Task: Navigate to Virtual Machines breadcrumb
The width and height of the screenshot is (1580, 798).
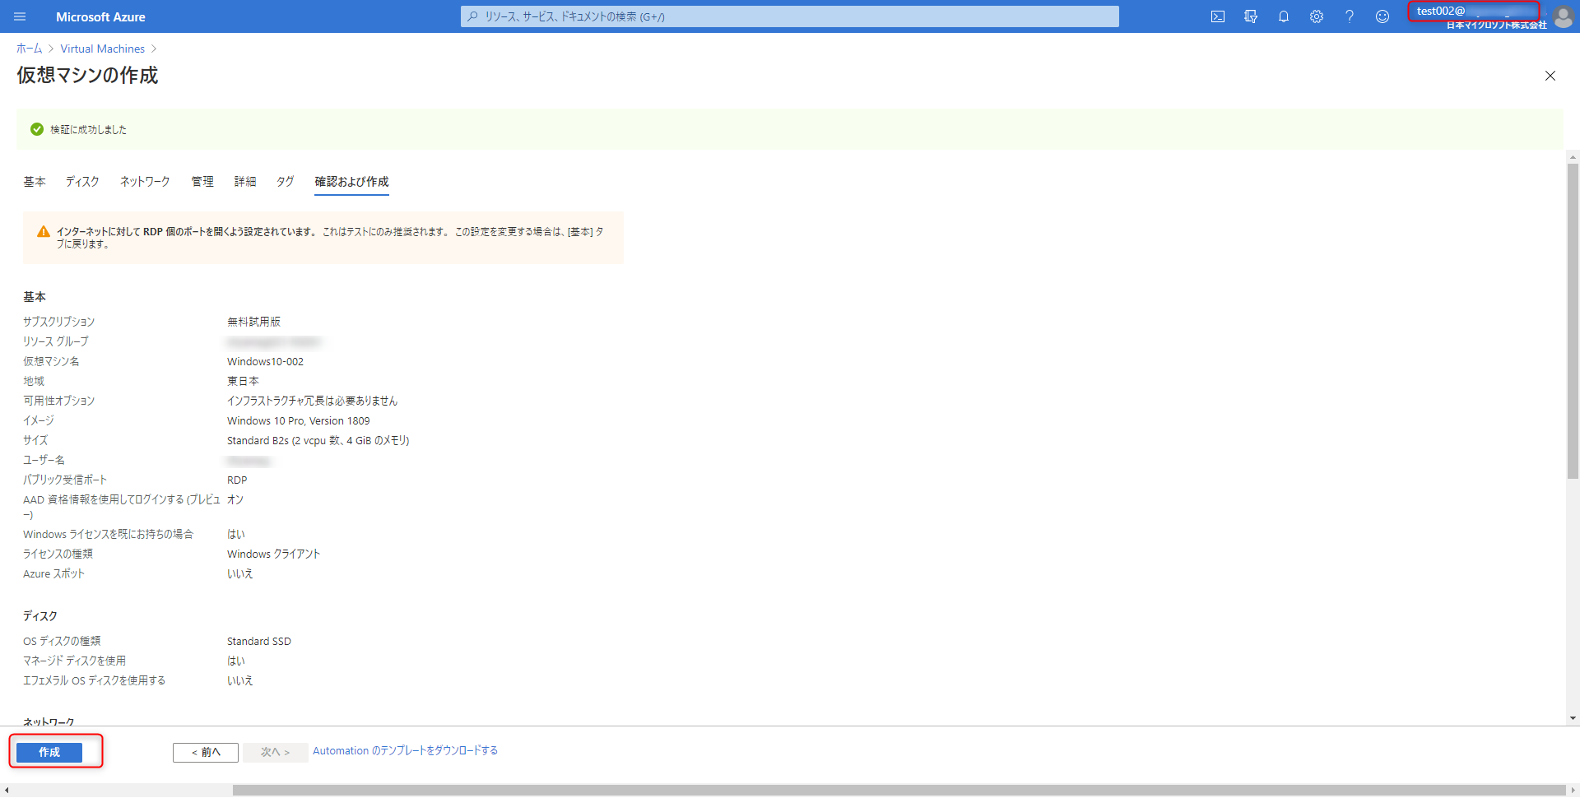Action: [102, 49]
